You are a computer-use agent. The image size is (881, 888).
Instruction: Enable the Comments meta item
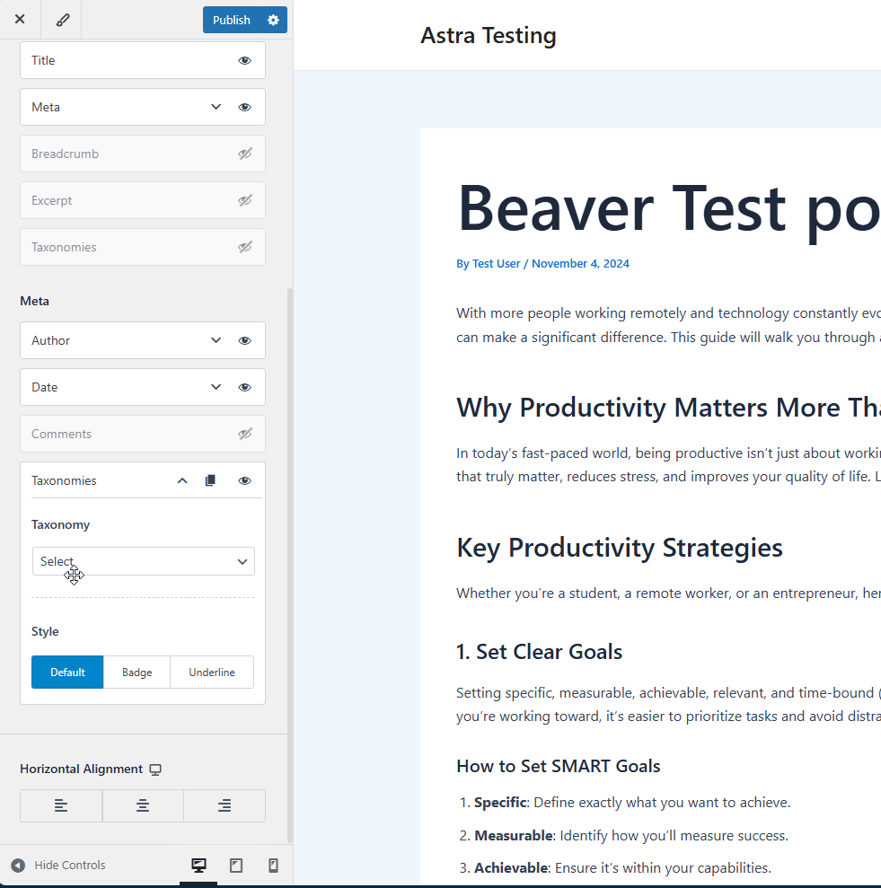coord(244,434)
